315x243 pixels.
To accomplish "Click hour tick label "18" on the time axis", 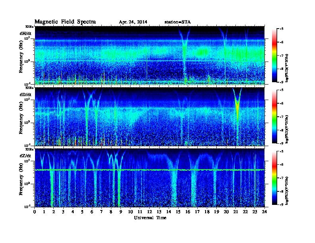I will click(x=207, y=212).
